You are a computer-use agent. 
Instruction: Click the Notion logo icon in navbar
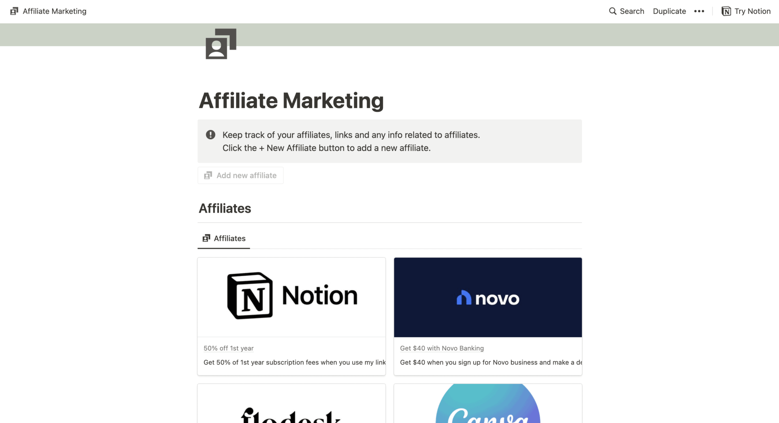click(727, 10)
